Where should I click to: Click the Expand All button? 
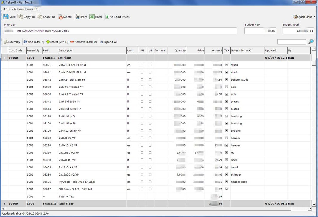(x=109, y=42)
